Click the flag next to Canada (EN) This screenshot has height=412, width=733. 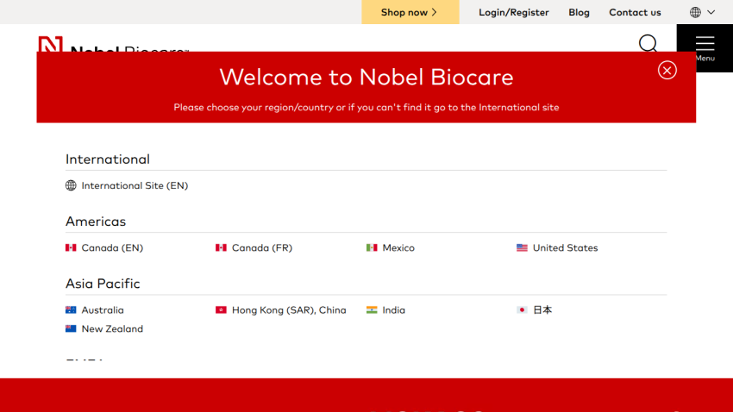[71, 247]
